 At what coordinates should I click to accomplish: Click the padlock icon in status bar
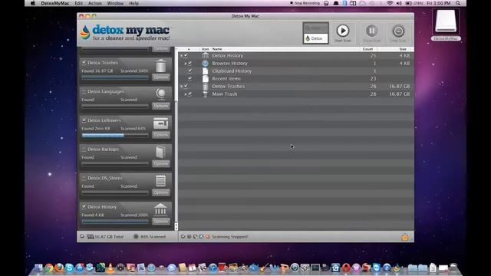point(405,237)
